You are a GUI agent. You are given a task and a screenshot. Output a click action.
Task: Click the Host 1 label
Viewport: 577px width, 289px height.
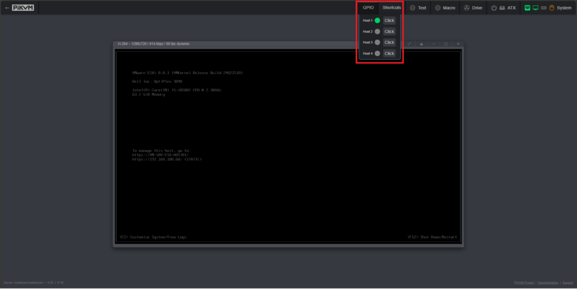point(367,21)
